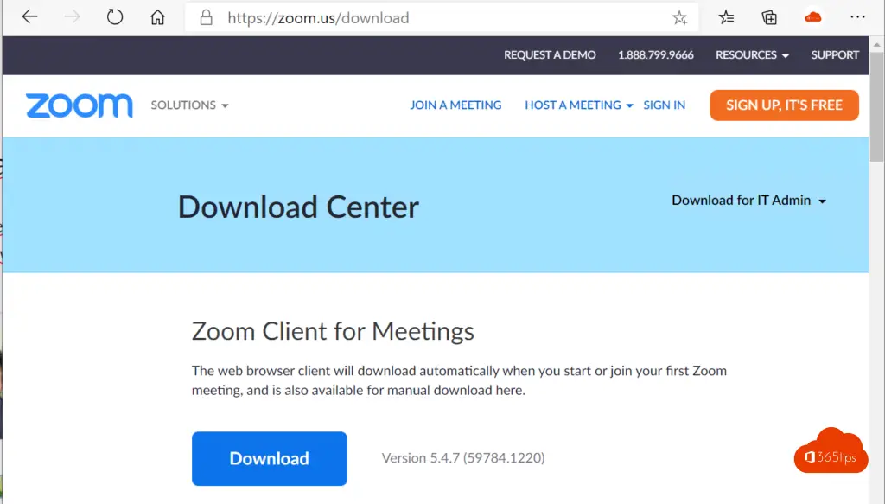
Task: Click Sign Up, It's Free button
Action: (x=784, y=105)
